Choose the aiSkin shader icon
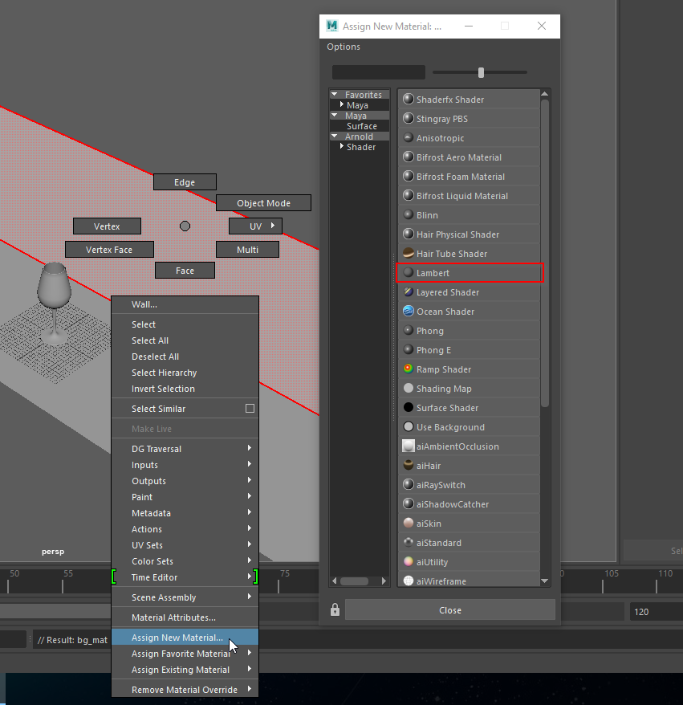 point(408,524)
